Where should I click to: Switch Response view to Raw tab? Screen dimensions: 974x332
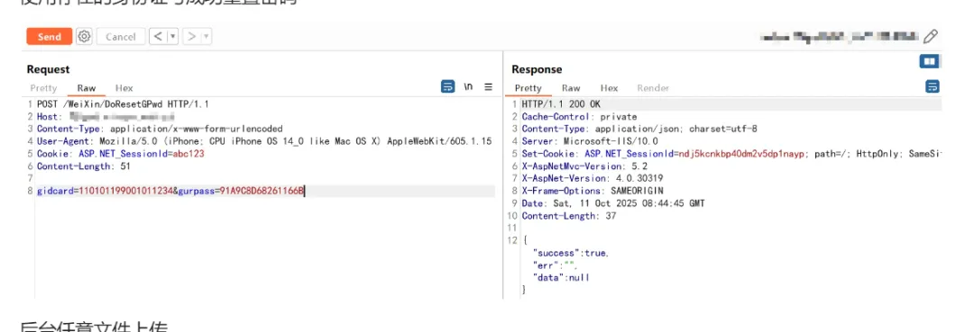[x=571, y=88]
